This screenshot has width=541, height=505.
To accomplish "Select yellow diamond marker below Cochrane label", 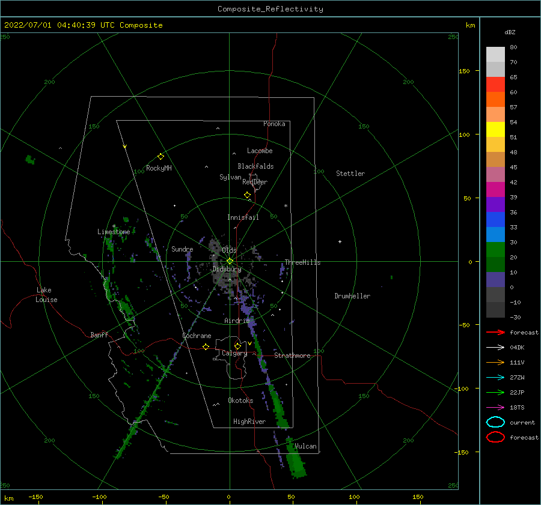I will pos(206,347).
